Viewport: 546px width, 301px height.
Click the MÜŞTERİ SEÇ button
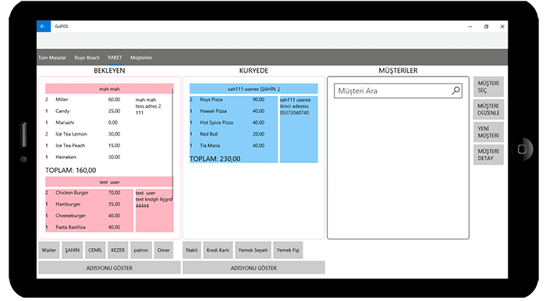[488, 87]
